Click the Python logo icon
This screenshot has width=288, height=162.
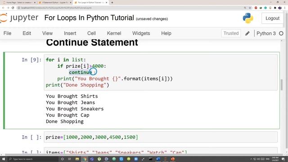[248, 18]
